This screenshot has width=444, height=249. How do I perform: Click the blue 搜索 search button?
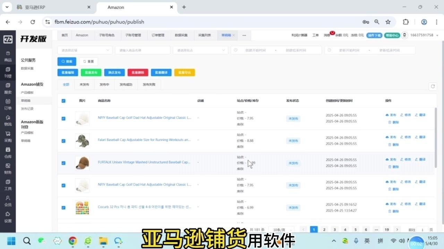pyautogui.click(x=67, y=62)
